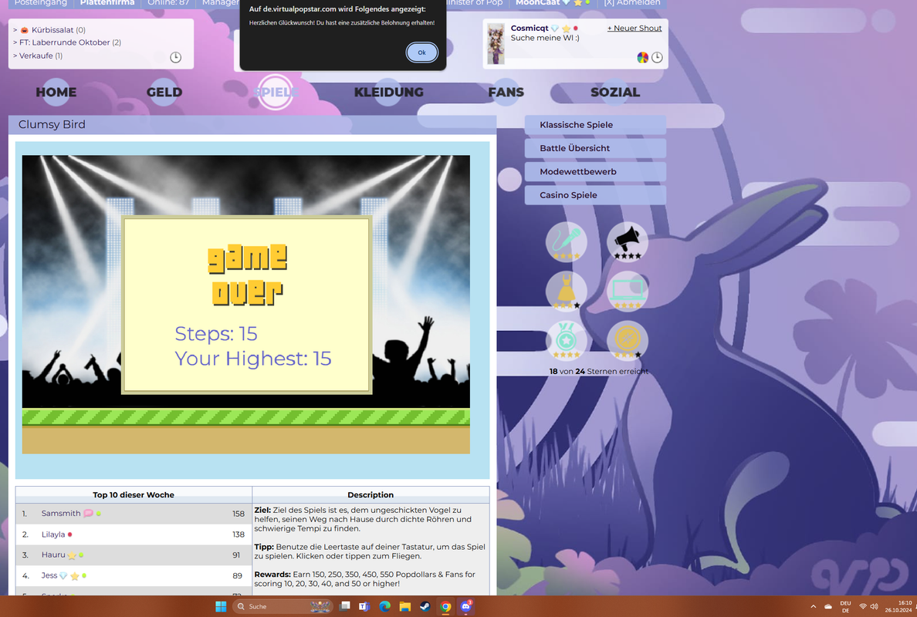Click the + Neuer Shout link
The width and height of the screenshot is (917, 617).
point(634,28)
